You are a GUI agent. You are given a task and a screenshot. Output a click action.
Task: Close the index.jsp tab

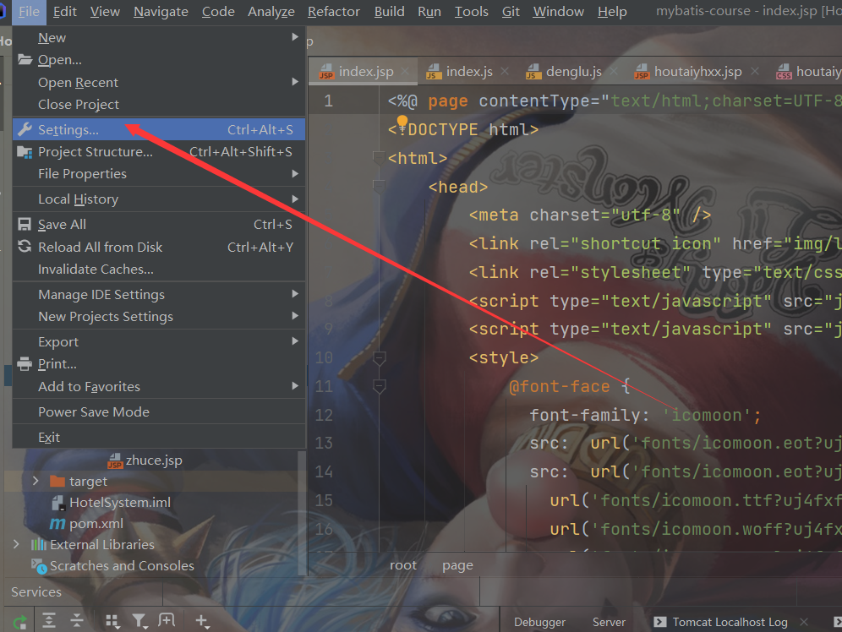406,71
